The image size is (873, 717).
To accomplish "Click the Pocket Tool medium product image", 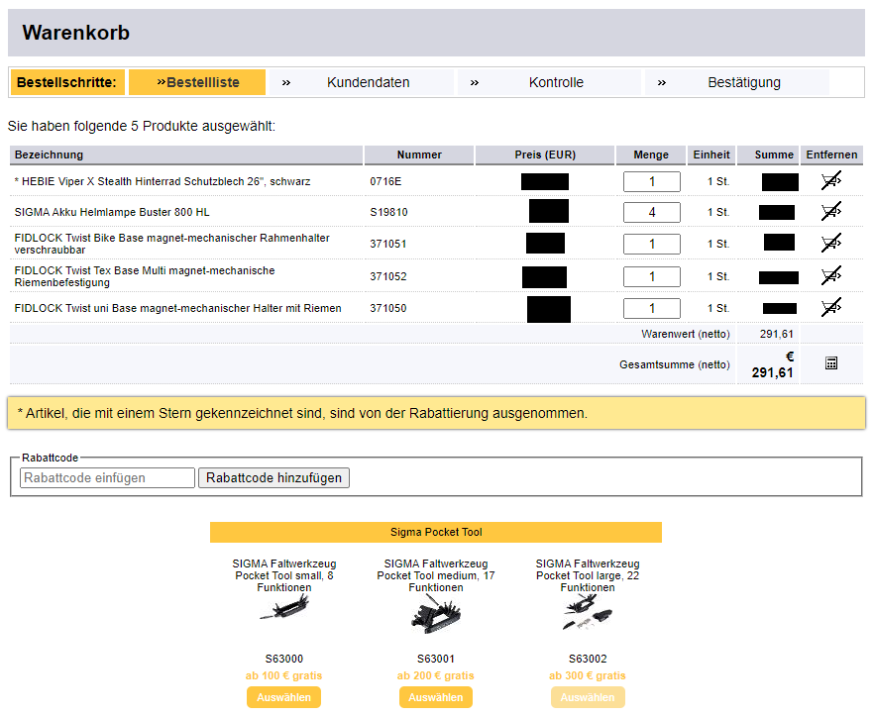I will [x=436, y=614].
